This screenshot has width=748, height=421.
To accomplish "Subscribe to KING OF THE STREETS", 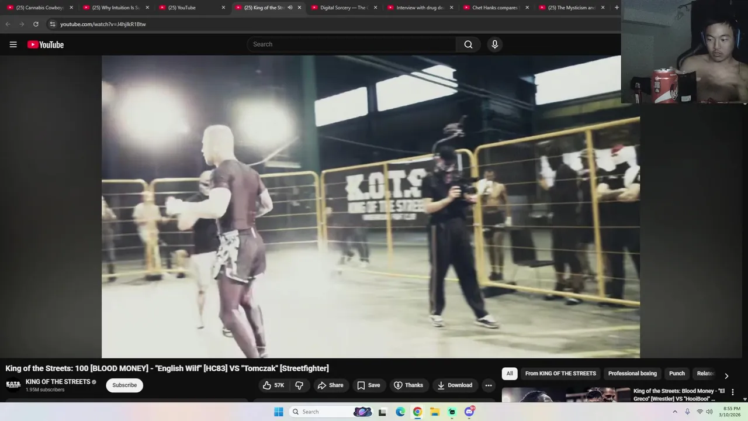I will click(124, 385).
